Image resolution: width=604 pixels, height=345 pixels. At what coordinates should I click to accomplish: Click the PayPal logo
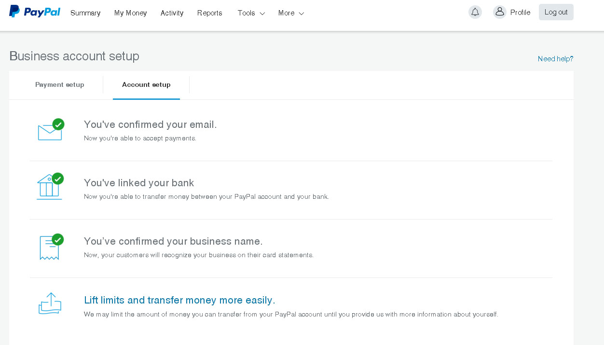(35, 12)
